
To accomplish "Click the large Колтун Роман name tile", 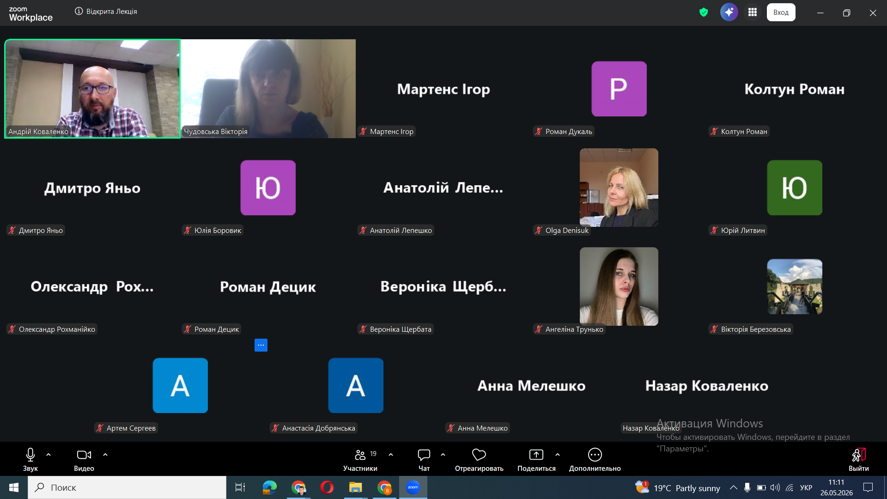I will coord(795,89).
